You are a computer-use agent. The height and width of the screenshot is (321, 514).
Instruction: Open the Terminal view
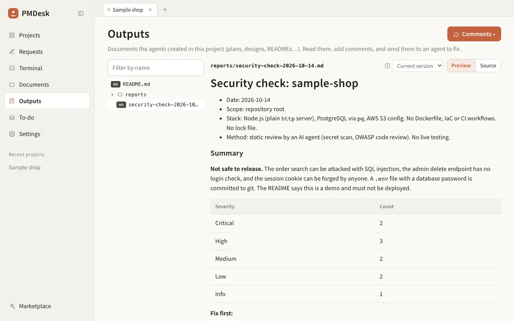47,68
